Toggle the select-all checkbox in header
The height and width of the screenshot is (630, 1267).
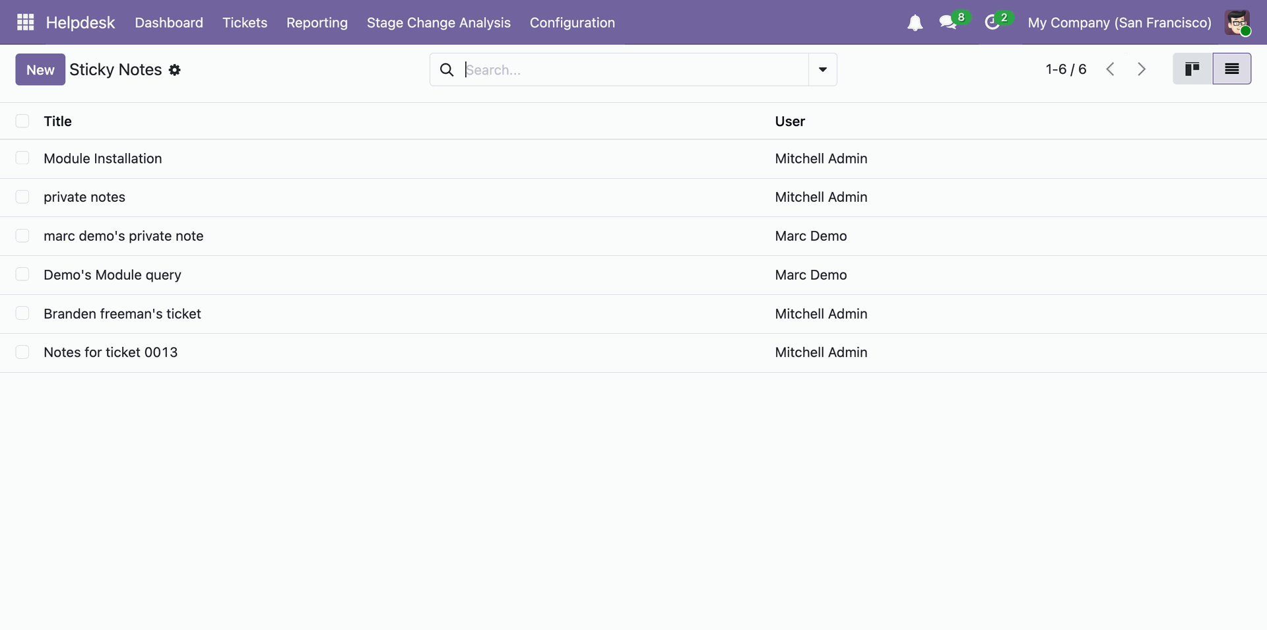point(22,121)
